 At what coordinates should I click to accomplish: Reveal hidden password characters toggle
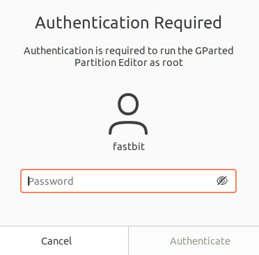point(222,181)
